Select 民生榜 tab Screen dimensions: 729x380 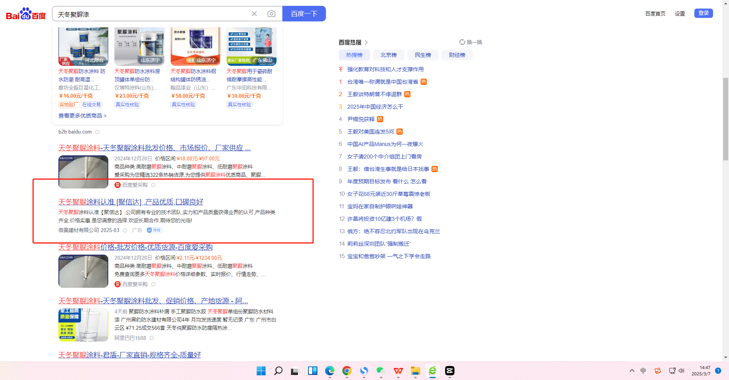[x=423, y=55]
